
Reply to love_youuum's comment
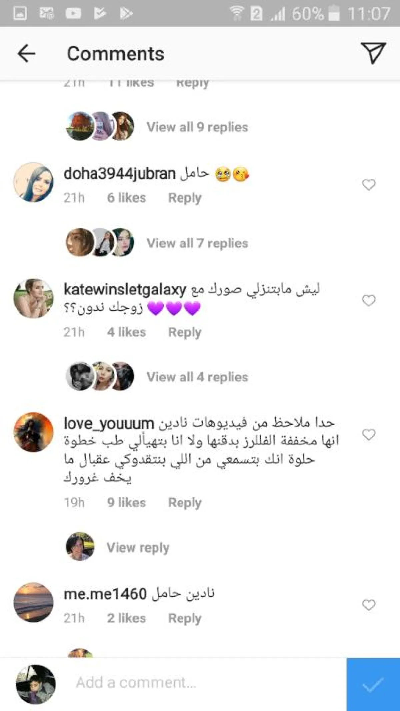point(185,503)
